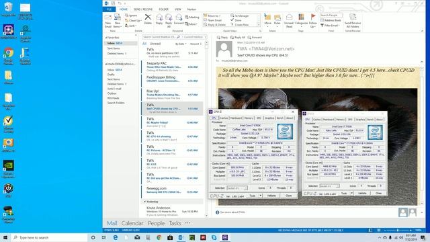The height and width of the screenshot is (242, 430).
Task: Open the CPU-Z Tools dropdown arrow
Action: pyautogui.click(x=260, y=196)
